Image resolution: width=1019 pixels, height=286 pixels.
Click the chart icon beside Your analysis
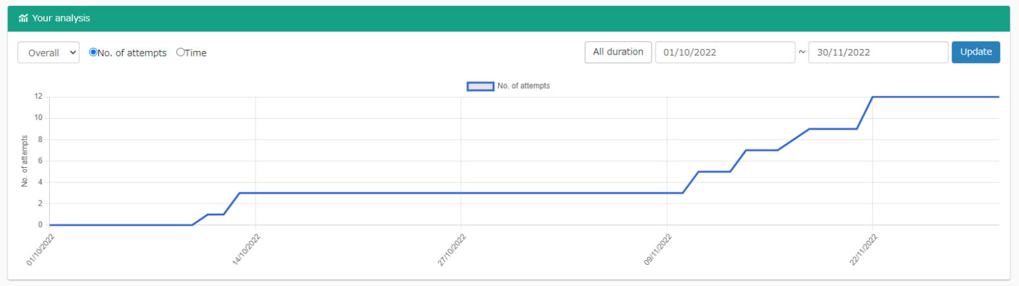tap(23, 19)
